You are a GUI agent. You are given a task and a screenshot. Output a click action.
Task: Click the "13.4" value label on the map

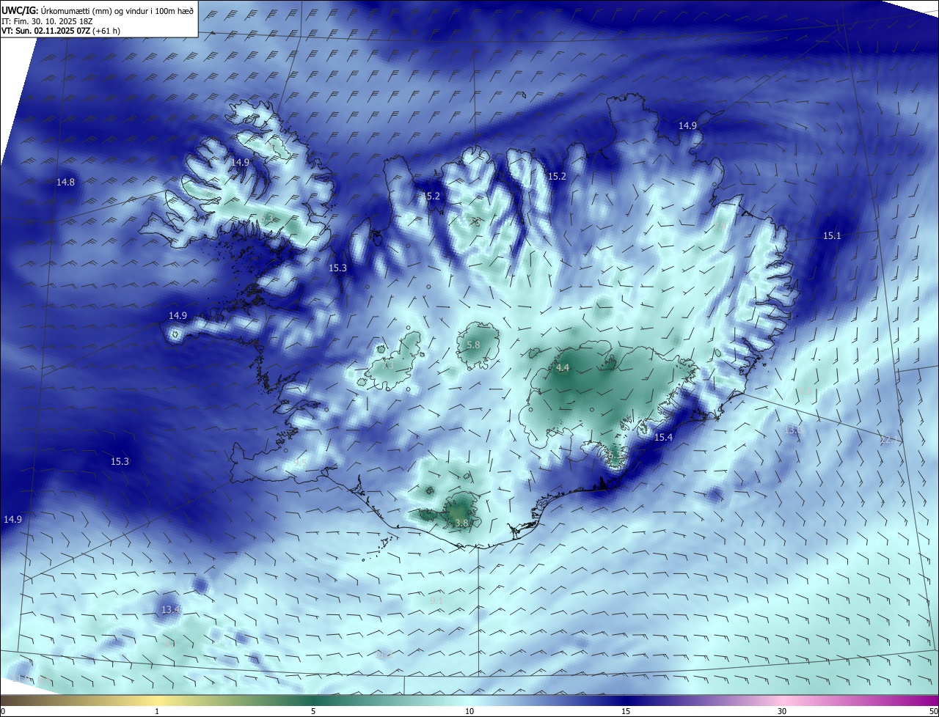170,609
